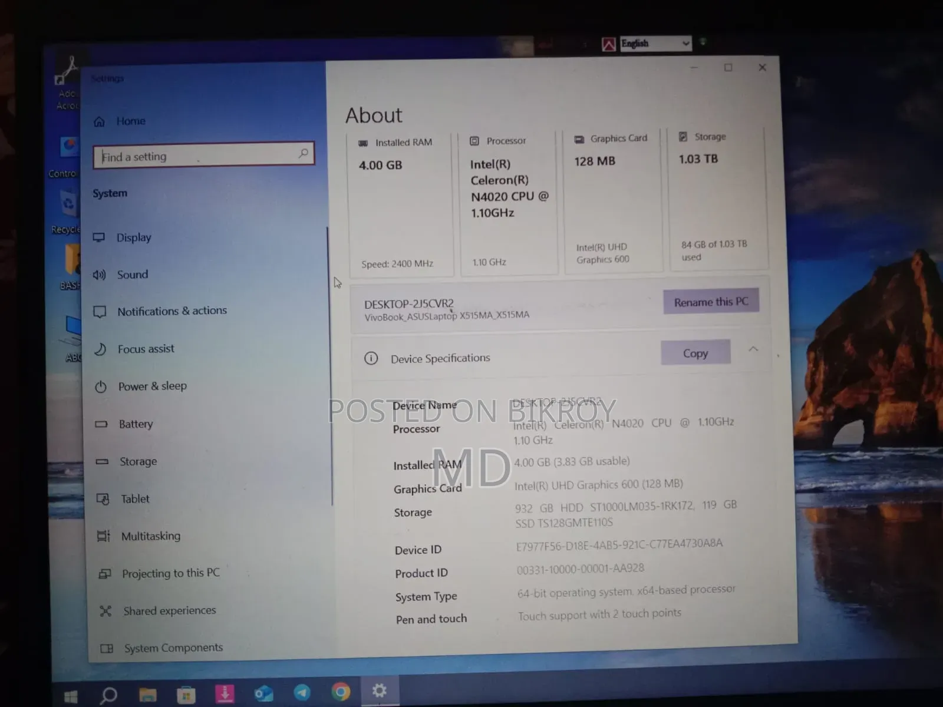Open Recycle Bin desktop icon

click(67, 210)
